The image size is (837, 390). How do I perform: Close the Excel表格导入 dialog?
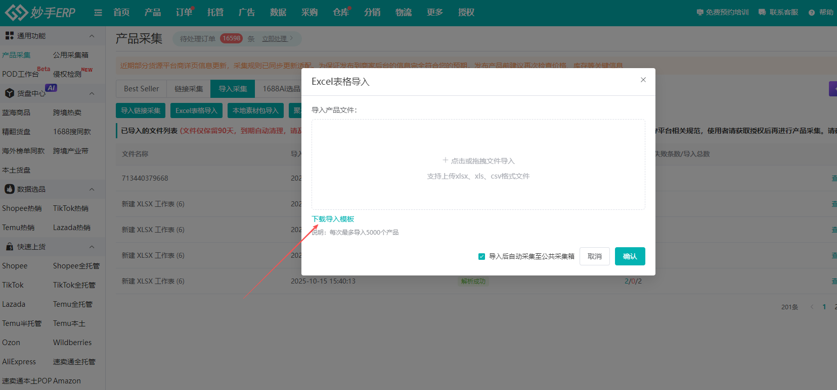pos(643,80)
